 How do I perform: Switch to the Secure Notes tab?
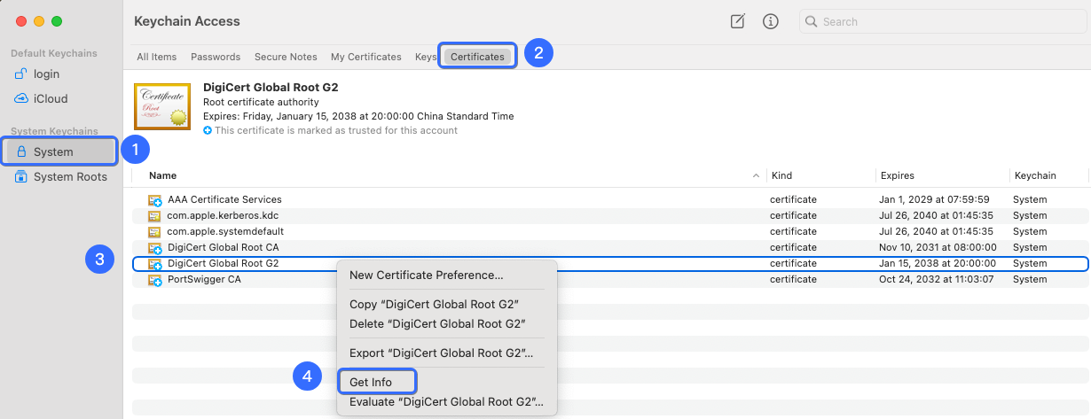tap(286, 57)
